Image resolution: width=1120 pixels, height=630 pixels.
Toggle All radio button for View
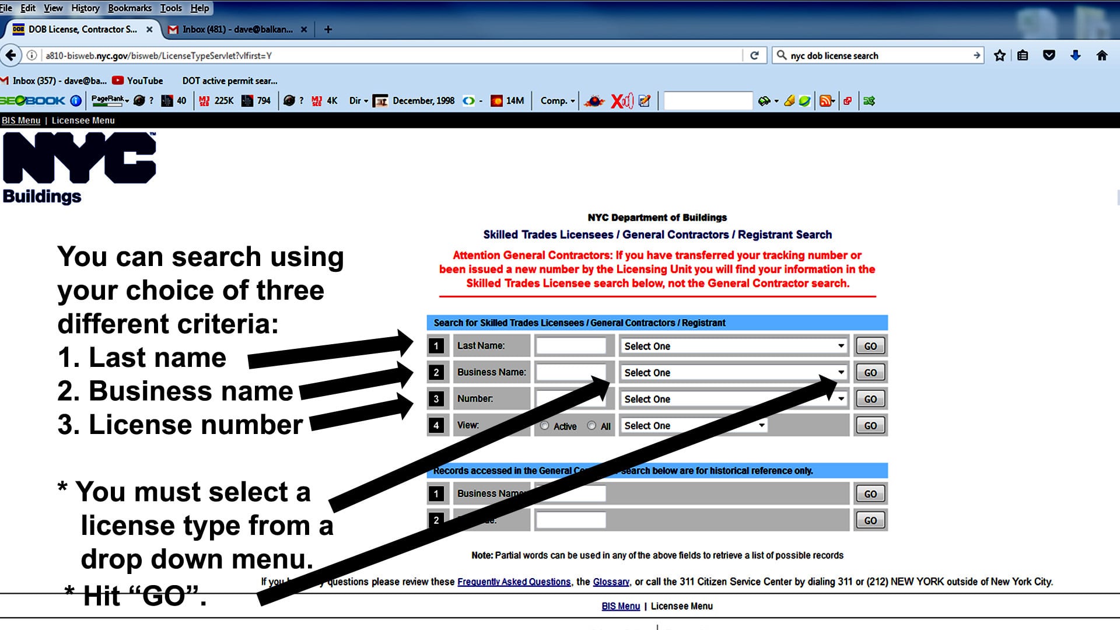591,425
